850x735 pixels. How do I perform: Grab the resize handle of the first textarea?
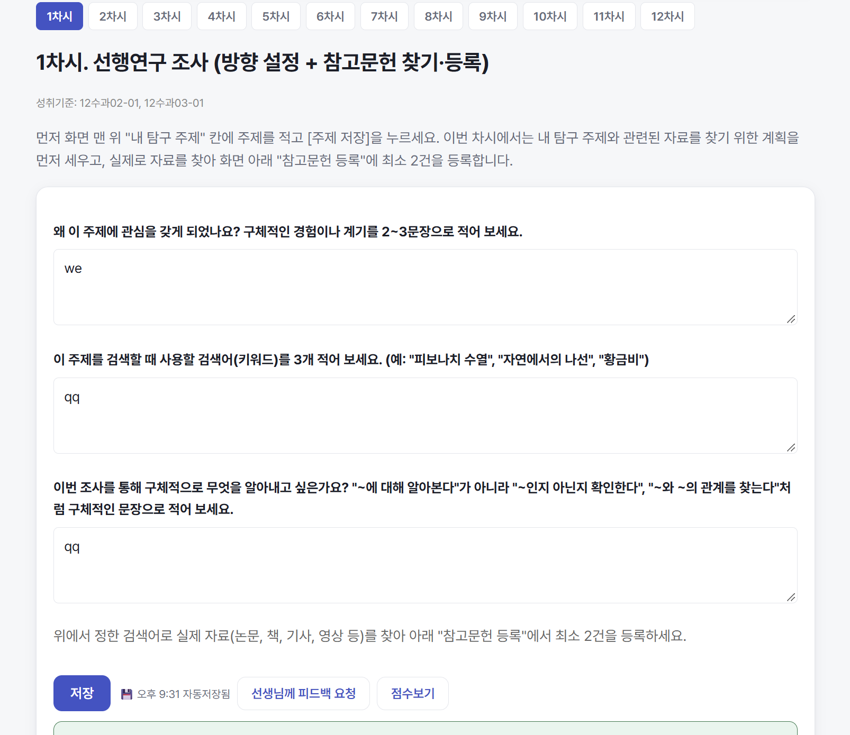pyautogui.click(x=791, y=319)
